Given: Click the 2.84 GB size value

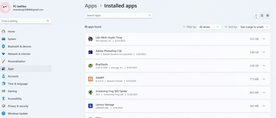Looking at the screenshot, I should point(254,52).
